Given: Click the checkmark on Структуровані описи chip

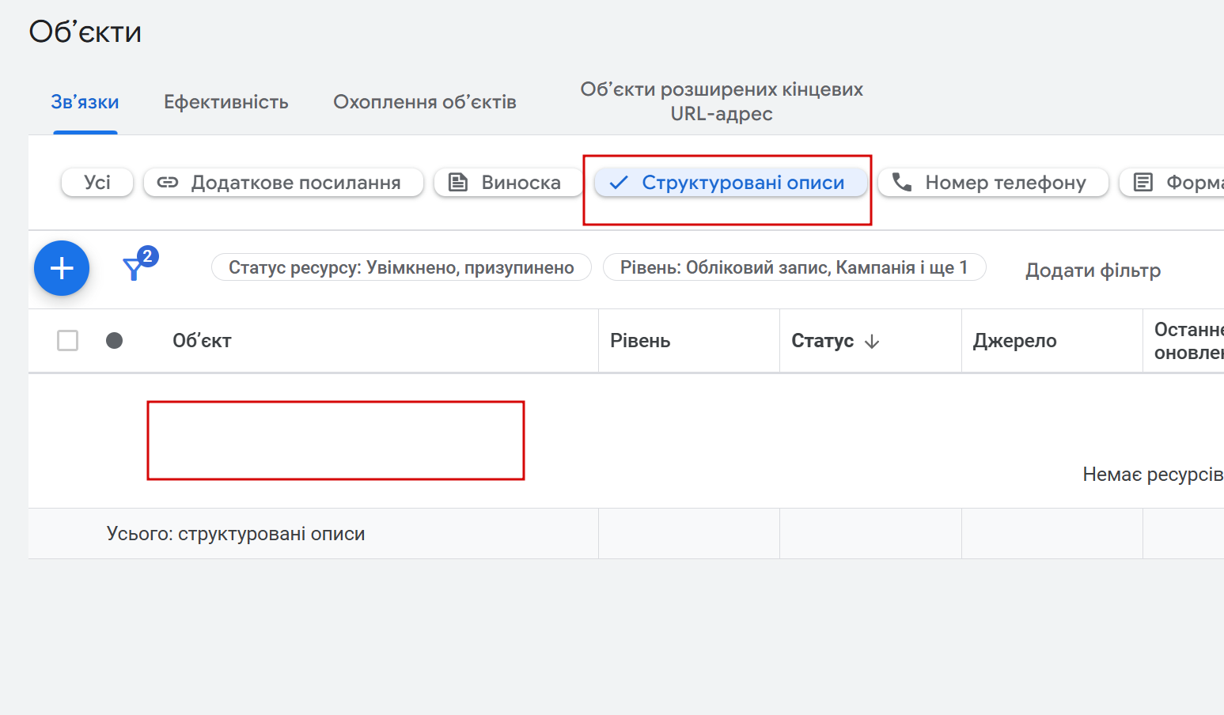Looking at the screenshot, I should (619, 183).
